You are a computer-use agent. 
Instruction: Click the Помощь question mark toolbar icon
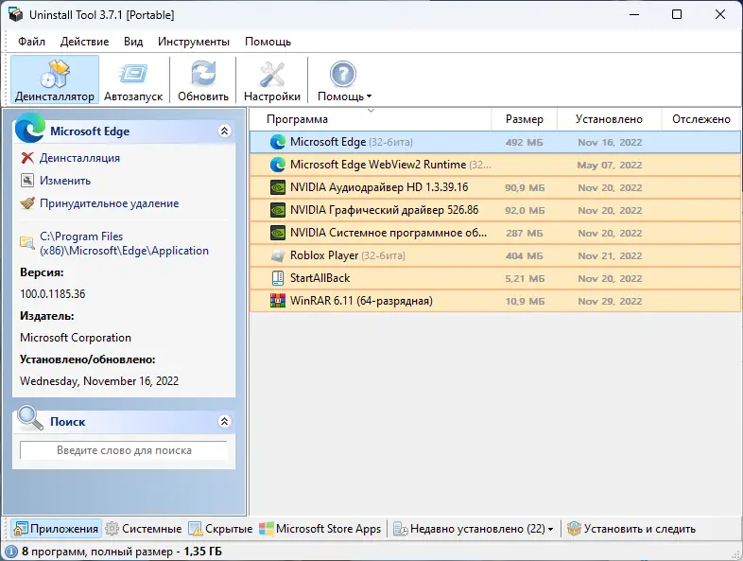coord(342,75)
